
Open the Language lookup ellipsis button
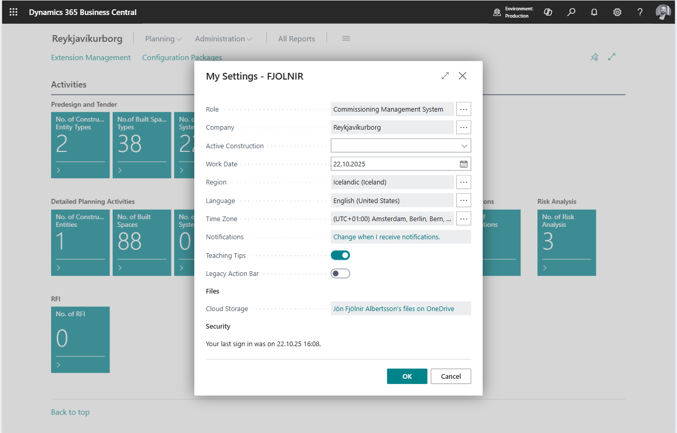coord(464,200)
